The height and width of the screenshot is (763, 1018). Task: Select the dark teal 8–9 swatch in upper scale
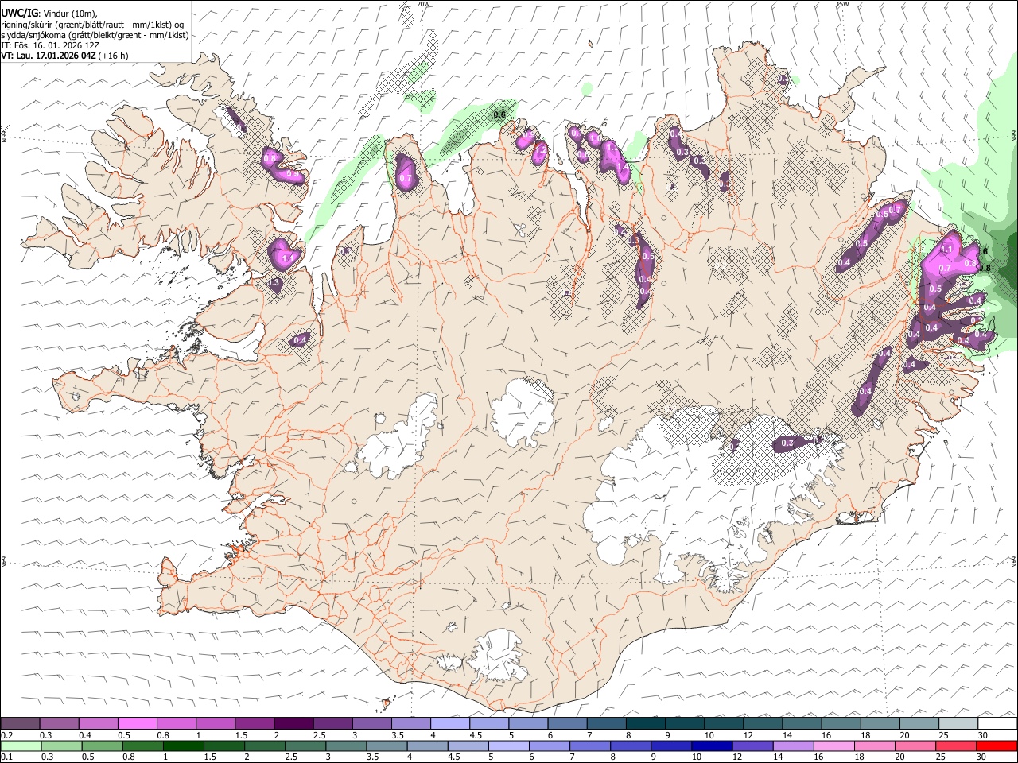tap(645, 724)
